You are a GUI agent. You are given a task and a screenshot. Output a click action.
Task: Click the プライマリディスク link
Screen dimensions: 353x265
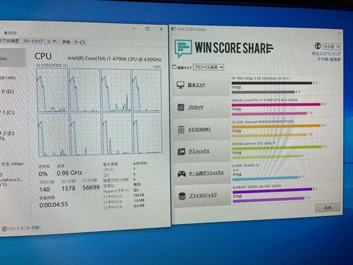[x=203, y=195]
